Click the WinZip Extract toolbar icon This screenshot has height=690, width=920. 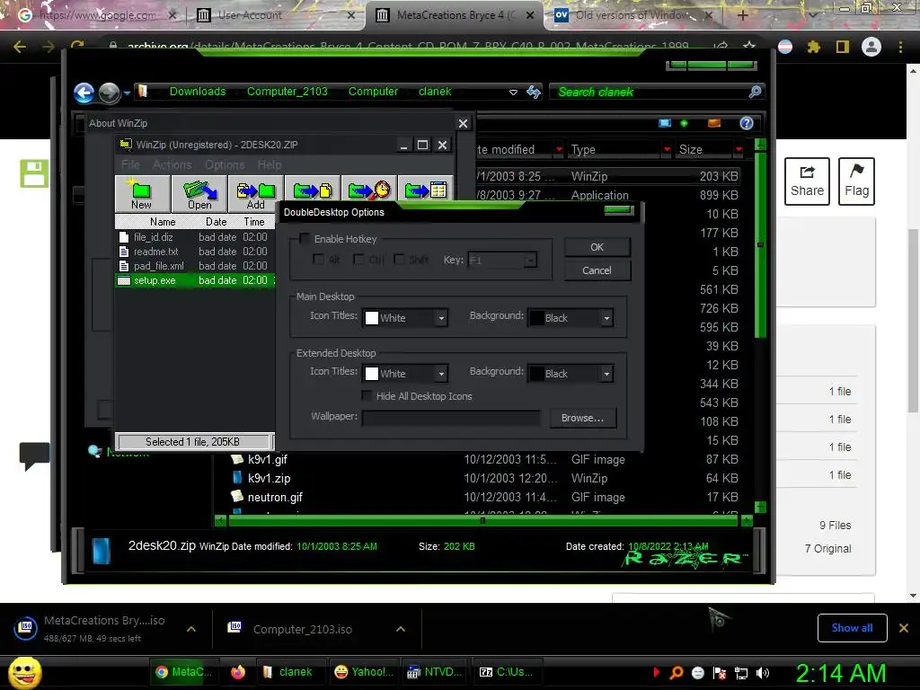point(312,190)
